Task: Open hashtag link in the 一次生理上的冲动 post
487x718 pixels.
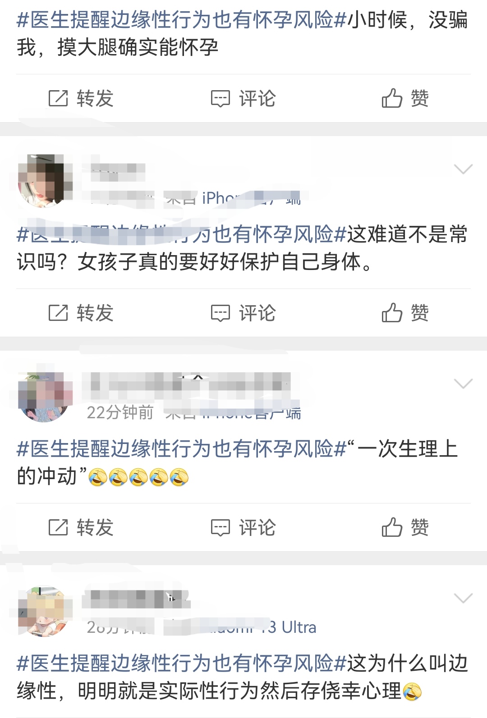Action: pos(182,449)
